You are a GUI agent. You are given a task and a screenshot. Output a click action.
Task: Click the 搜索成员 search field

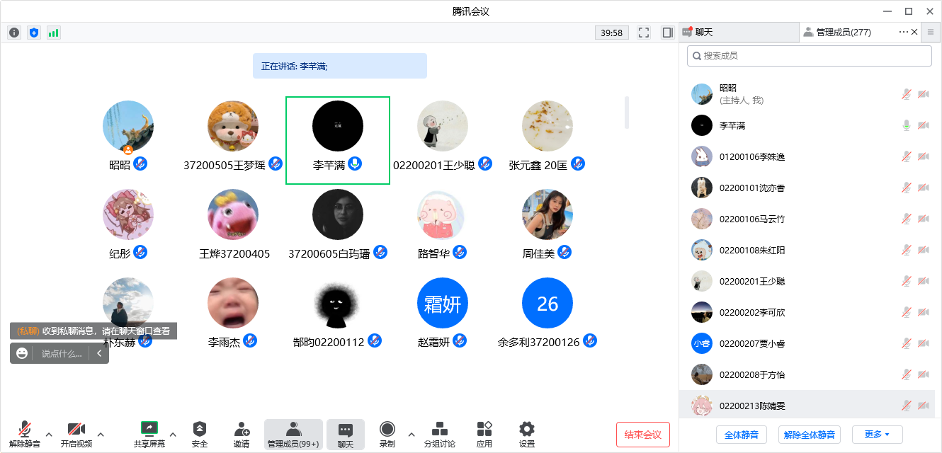tap(809, 56)
